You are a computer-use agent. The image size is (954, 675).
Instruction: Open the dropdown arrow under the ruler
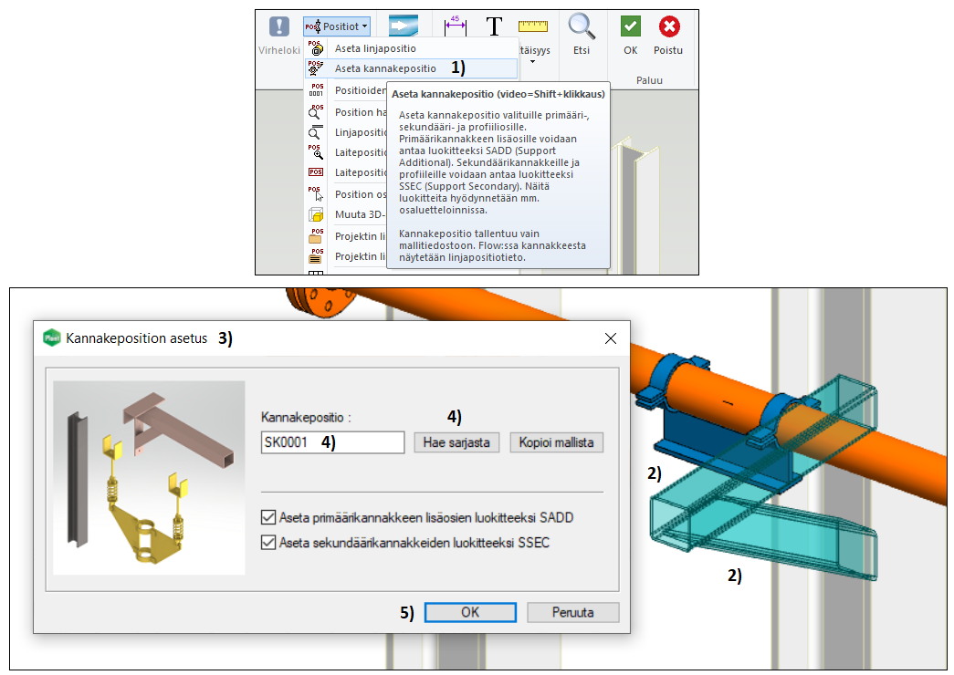[x=532, y=62]
